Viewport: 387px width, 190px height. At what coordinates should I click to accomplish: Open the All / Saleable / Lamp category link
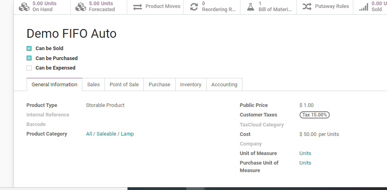[110, 134]
